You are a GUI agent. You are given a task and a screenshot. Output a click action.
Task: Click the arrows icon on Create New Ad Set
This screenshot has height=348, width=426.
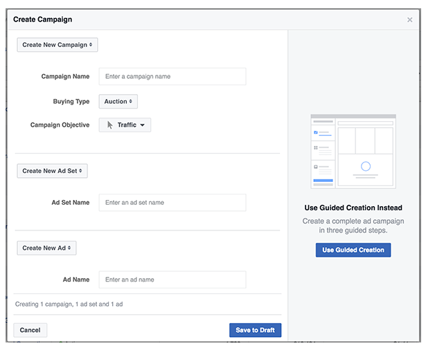pyautogui.click(x=80, y=171)
